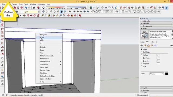The height and width of the screenshot is (97, 173).
Task: Click the Redo arrow icon
Action: [x=29, y=8]
